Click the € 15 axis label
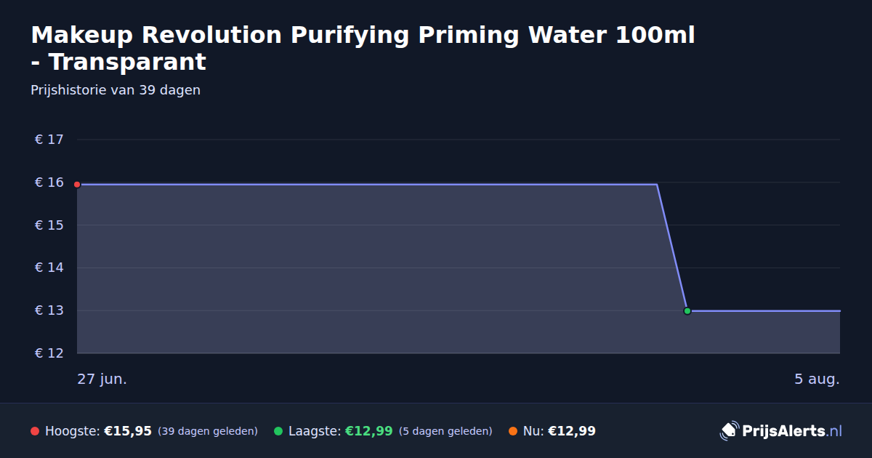Image resolution: width=872 pixels, height=458 pixels. point(49,225)
